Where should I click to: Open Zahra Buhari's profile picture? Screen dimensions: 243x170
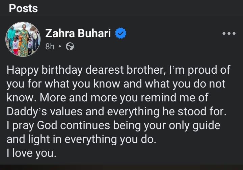[23, 39]
